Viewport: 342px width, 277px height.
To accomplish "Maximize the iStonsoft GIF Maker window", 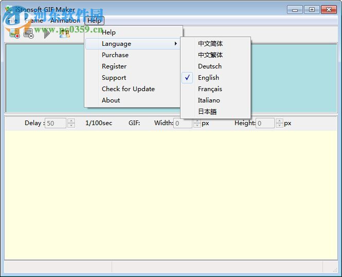I will 312,10.
